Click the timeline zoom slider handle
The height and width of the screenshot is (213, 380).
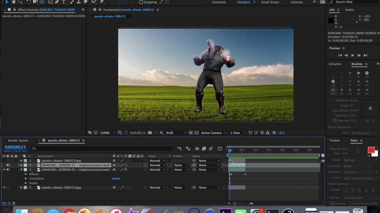tap(235, 203)
